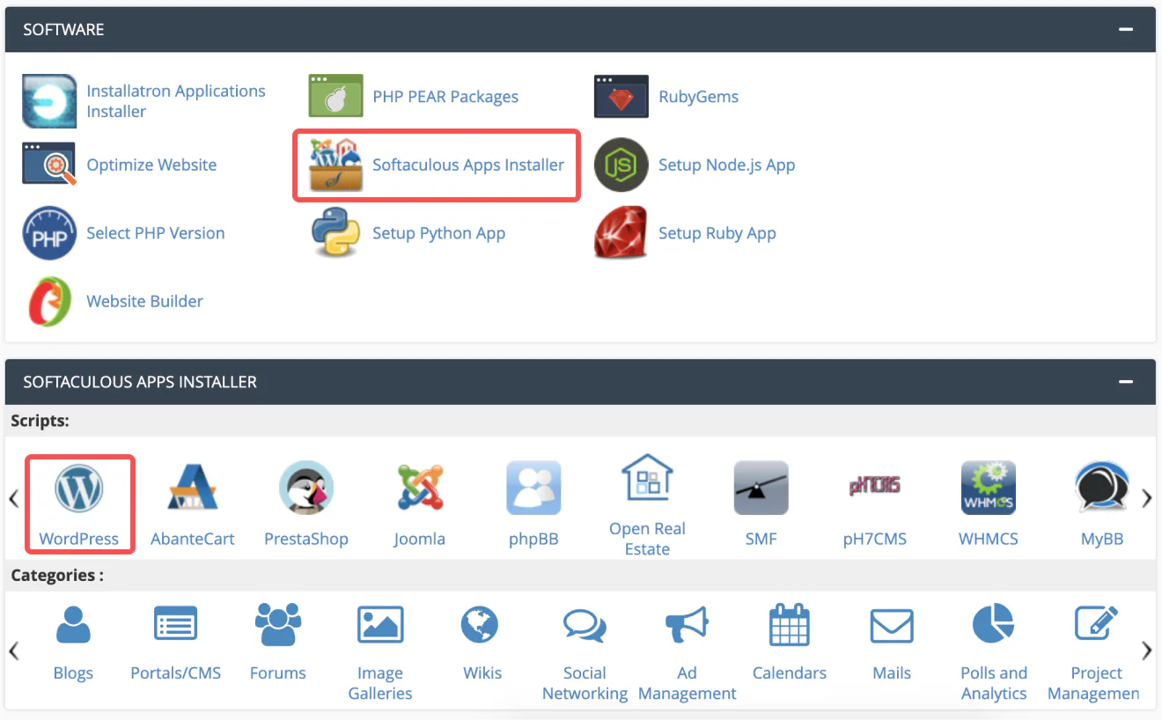This screenshot has width=1162, height=720.
Task: Open the Website Builder icon
Action: pos(49,301)
